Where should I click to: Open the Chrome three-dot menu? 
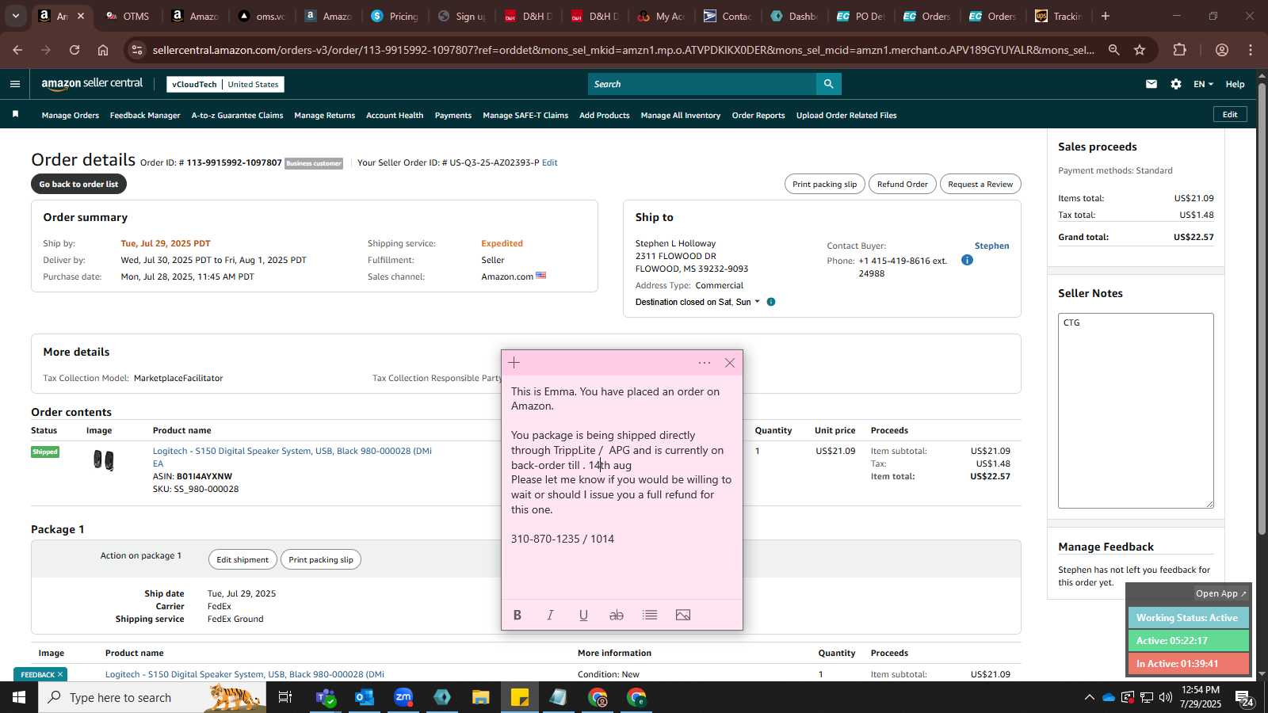[x=1251, y=50]
